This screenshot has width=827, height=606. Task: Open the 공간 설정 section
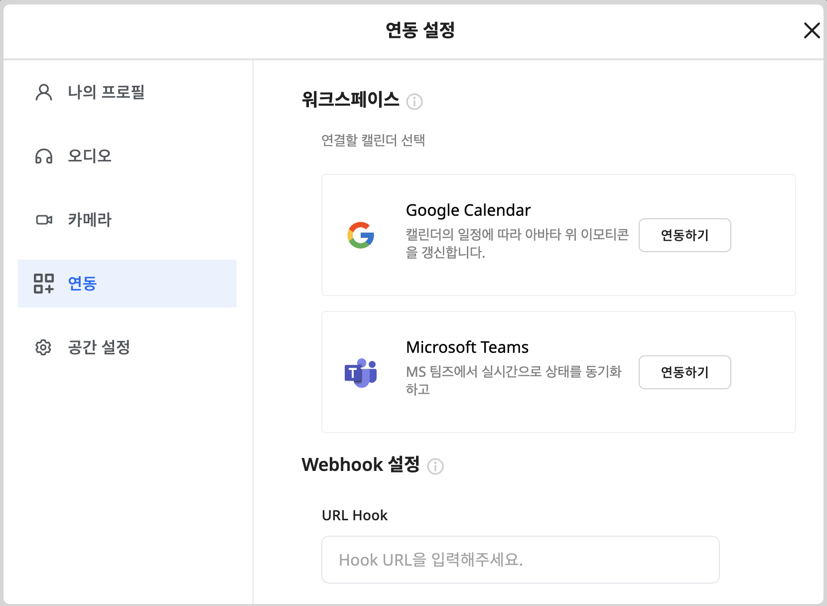[99, 347]
